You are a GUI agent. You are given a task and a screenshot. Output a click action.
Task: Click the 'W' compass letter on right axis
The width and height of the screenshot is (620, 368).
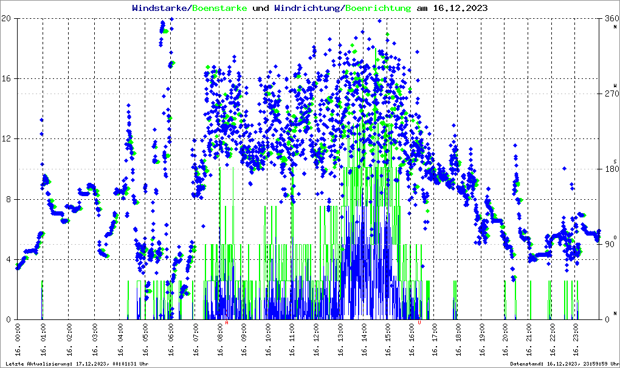615,85
